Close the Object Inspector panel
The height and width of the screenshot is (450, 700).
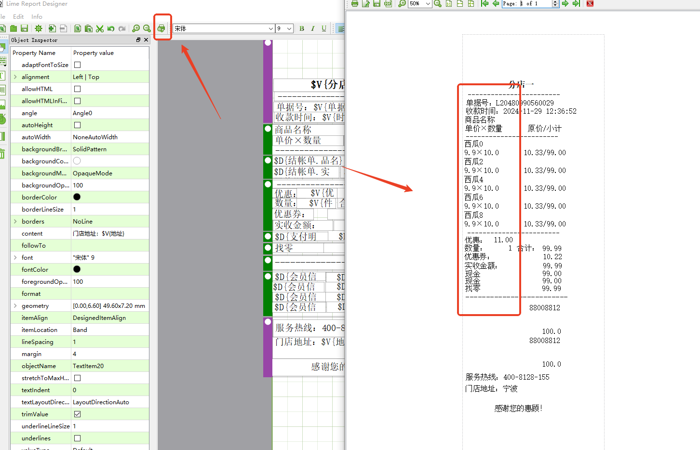[x=146, y=40]
